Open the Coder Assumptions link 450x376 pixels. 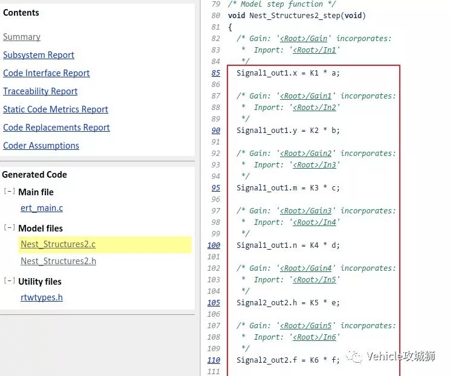41,146
